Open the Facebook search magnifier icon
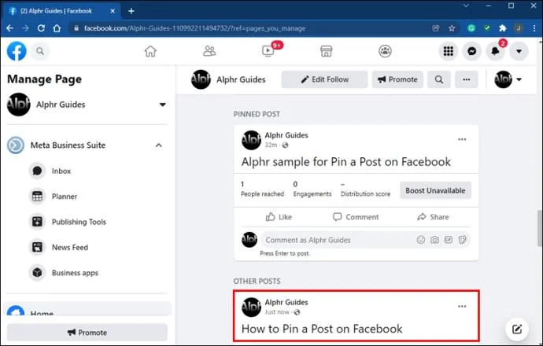543x346 pixels. (x=40, y=51)
